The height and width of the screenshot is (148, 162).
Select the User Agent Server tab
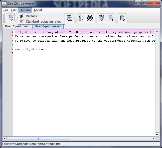tap(48, 26)
